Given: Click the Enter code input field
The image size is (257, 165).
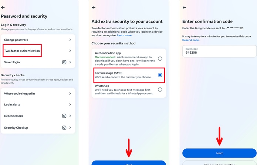Looking at the screenshot, I should pyautogui.click(x=219, y=51).
